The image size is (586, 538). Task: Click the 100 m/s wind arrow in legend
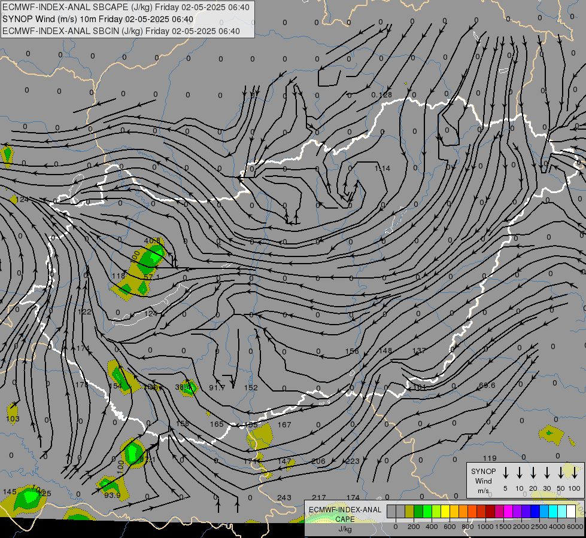pos(575,472)
